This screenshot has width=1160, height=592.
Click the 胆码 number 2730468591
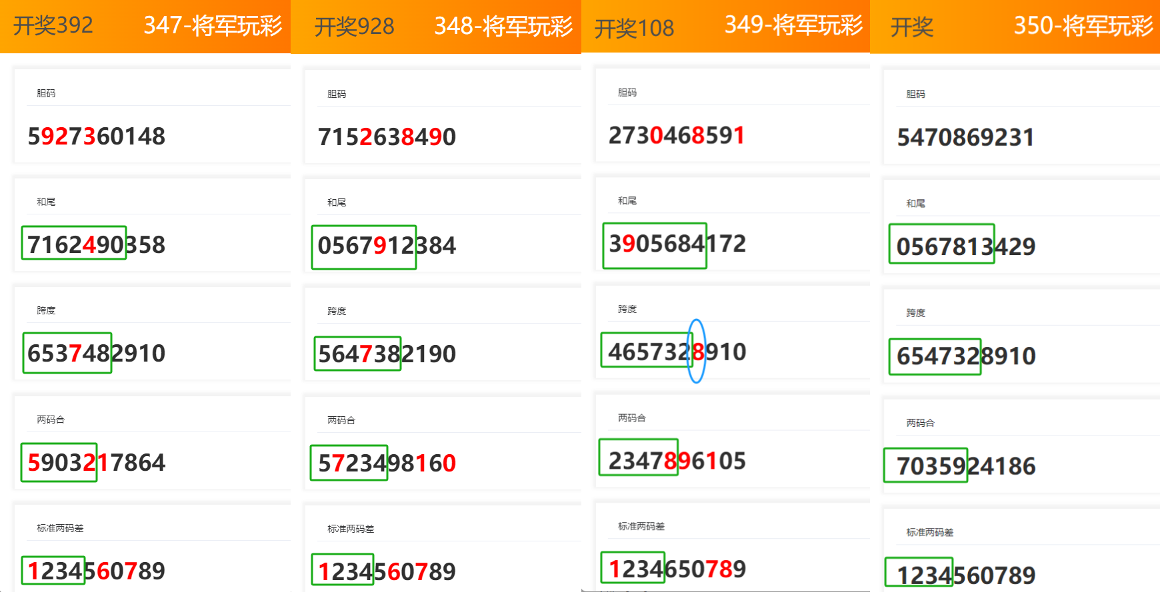677,136
